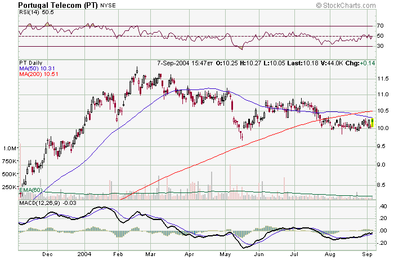Click the MA(200) 10.51 legend entry
Screen dimensions: 394x260
pyautogui.click(x=38, y=74)
